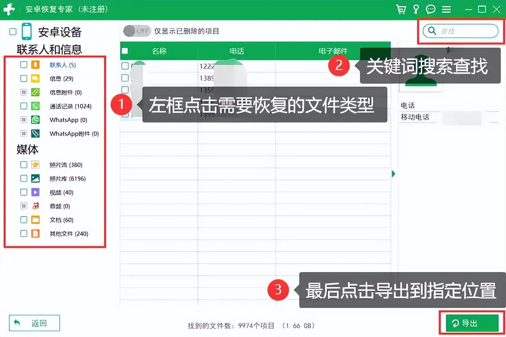
Task: Select the 视频 (40) category label
Action: pyautogui.click(x=61, y=192)
